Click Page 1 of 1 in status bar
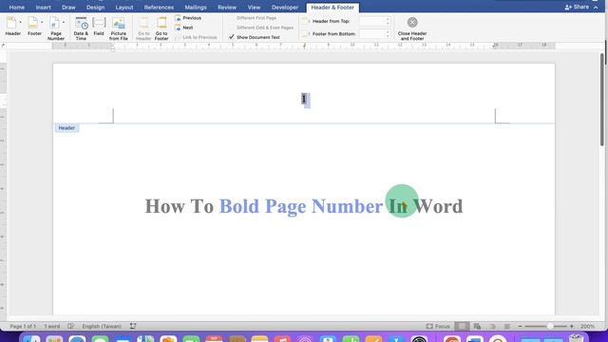Image resolution: width=608 pixels, height=342 pixels. [23, 327]
